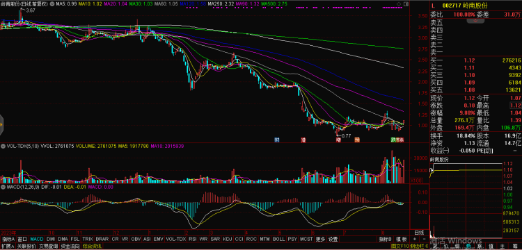Expand the 扩展 panel at the bottom left
Viewport: 522px width, 250px height.
8,247
